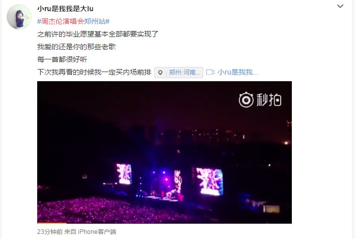Click the location pin icon

click(160, 73)
